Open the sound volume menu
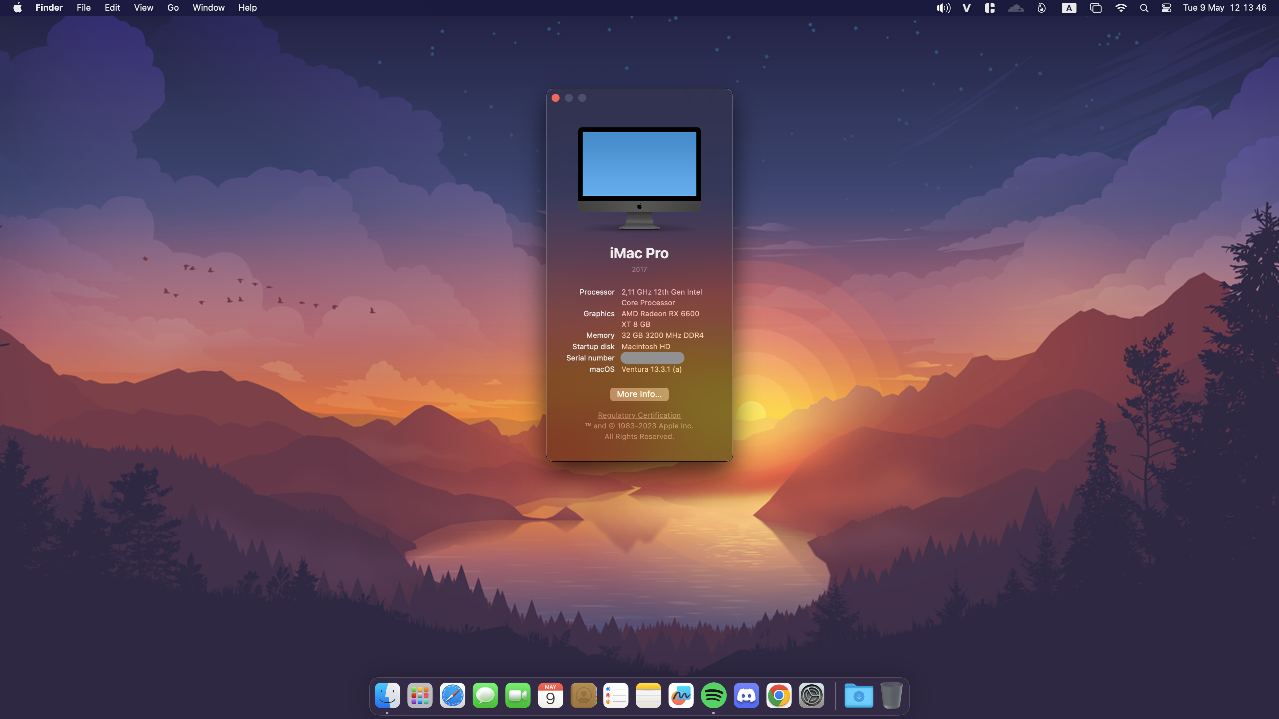This screenshot has width=1279, height=719. point(943,8)
